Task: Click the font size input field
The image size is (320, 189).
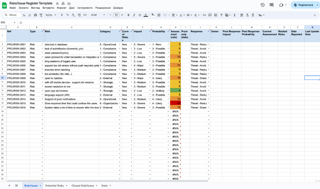Action: click(116, 15)
